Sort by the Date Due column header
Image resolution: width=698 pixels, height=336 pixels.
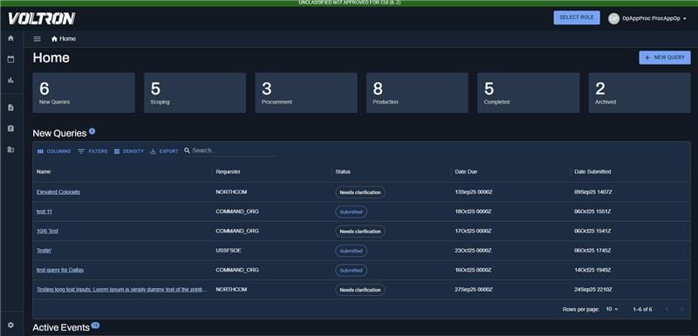[466, 171]
